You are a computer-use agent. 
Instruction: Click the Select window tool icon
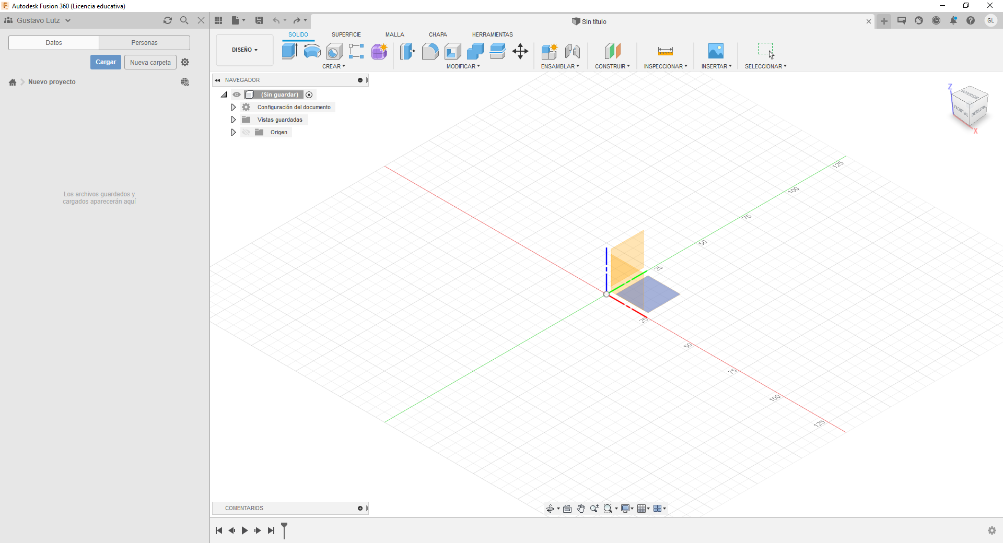(765, 51)
